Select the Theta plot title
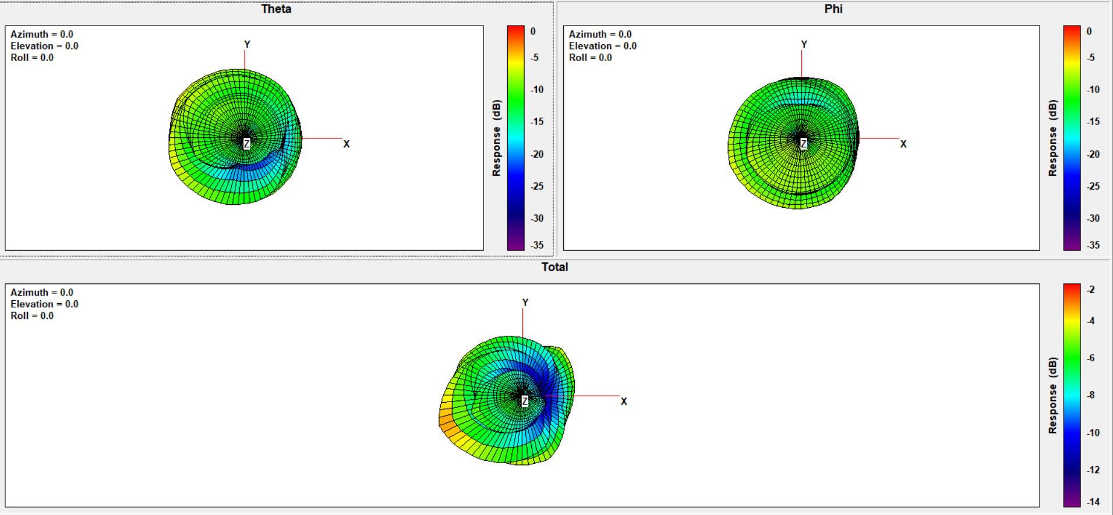This screenshot has width=1113, height=515. (x=276, y=9)
